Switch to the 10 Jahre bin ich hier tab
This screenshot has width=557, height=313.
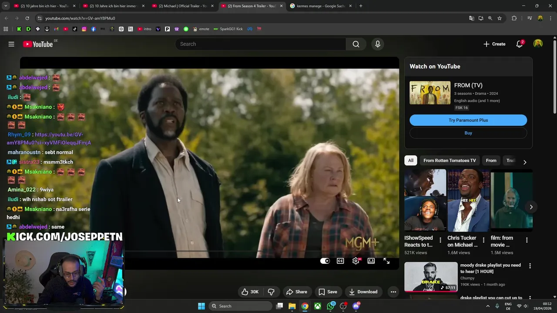(x=44, y=6)
